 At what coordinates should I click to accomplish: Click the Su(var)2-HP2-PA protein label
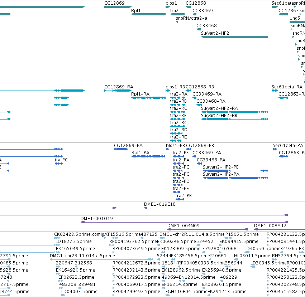pos(221,174)
